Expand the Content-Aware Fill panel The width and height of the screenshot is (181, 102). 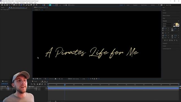click(x=167, y=49)
